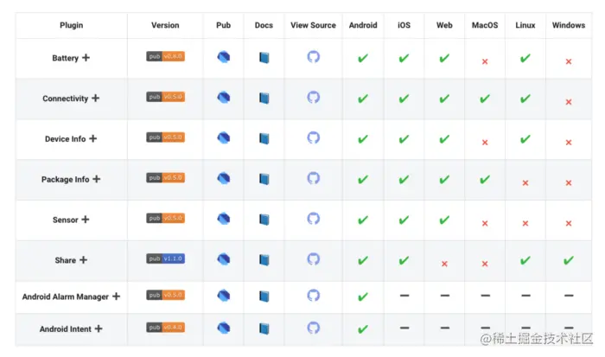
Task: Open Android Intent GitHub source icon
Action: pos(313,328)
